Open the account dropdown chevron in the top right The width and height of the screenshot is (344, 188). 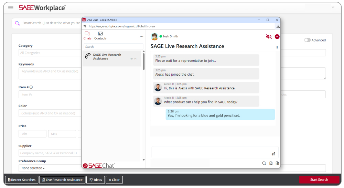[333, 7]
